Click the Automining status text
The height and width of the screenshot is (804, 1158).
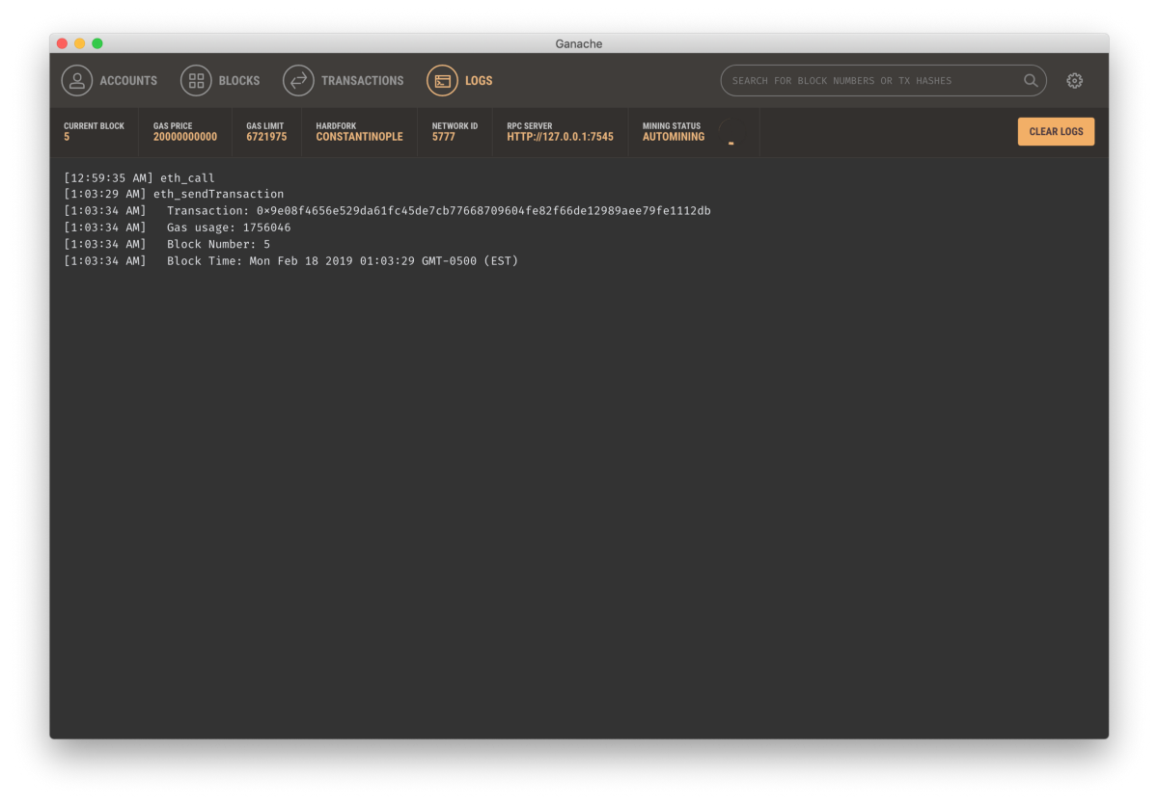coord(674,137)
